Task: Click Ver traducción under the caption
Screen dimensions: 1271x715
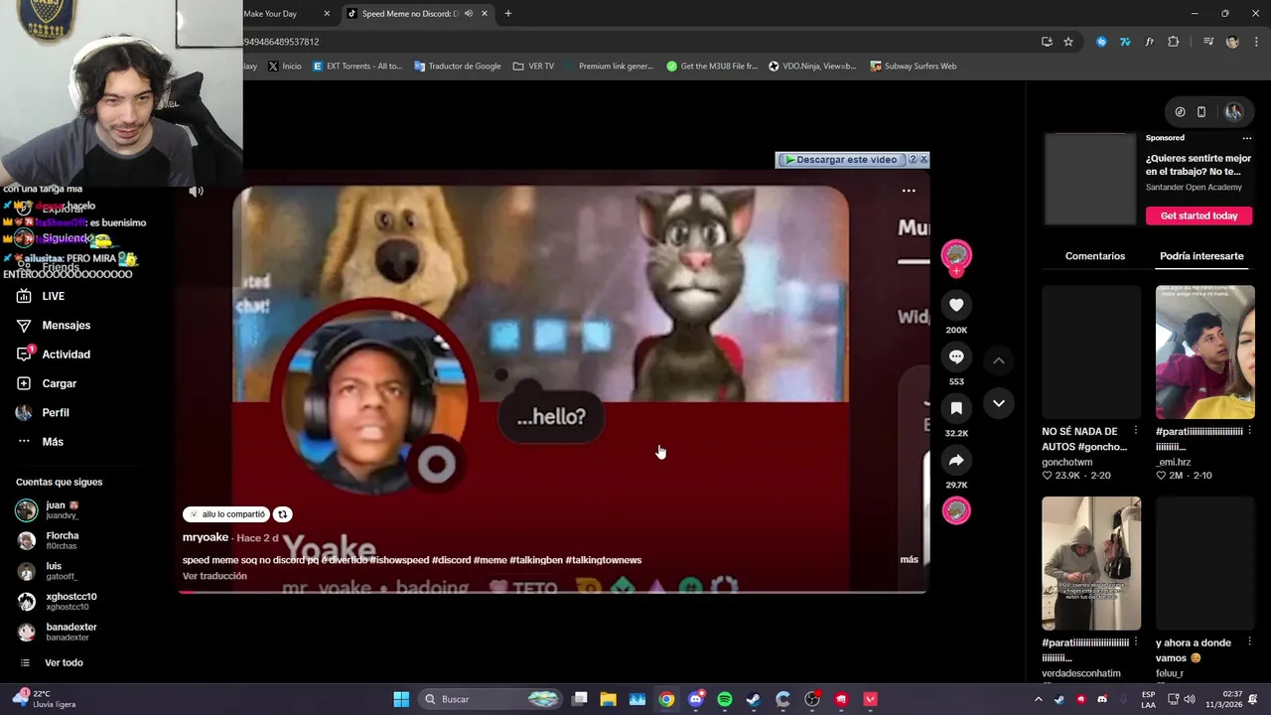Action: click(214, 576)
